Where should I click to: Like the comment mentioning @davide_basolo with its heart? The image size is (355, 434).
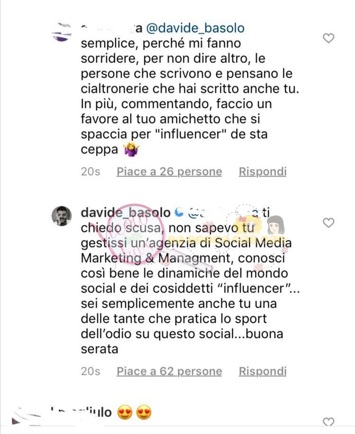point(328,38)
